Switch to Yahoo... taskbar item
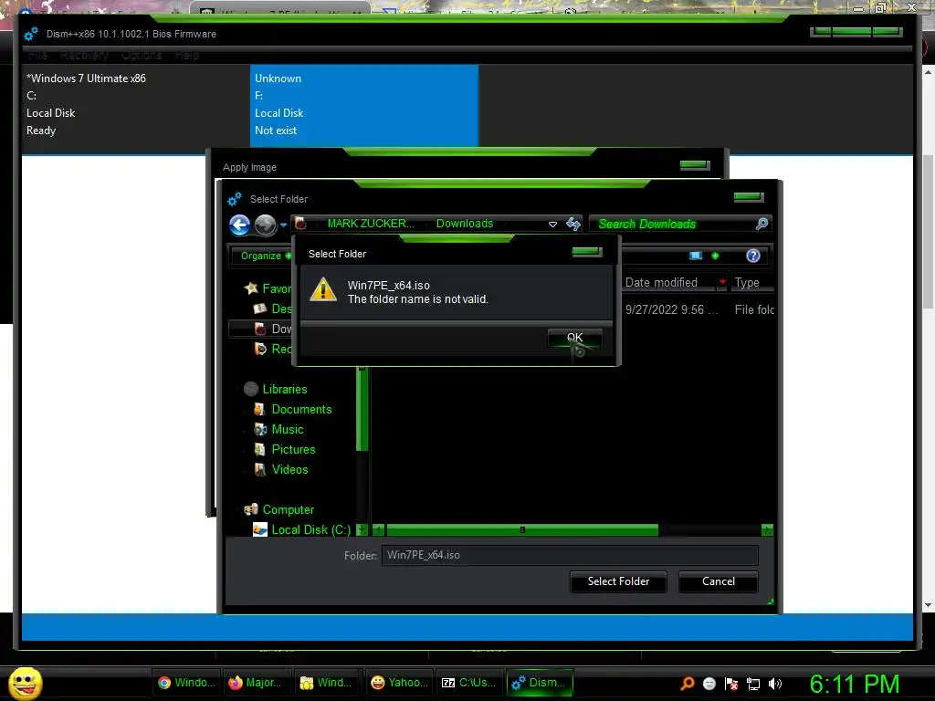 398,683
